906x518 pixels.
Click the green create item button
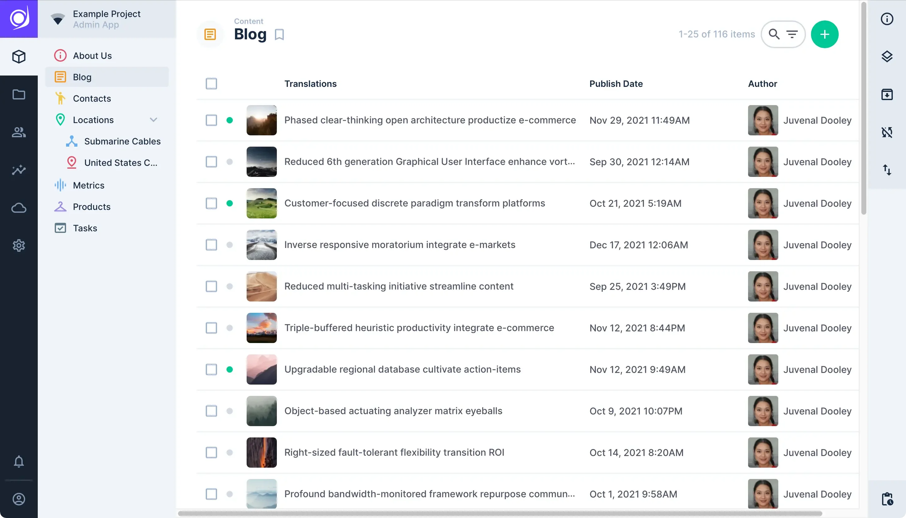pyautogui.click(x=824, y=34)
